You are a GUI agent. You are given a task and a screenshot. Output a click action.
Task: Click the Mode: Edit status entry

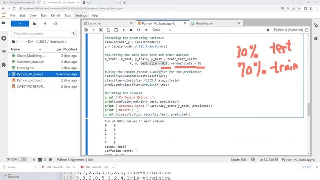pos(239,160)
